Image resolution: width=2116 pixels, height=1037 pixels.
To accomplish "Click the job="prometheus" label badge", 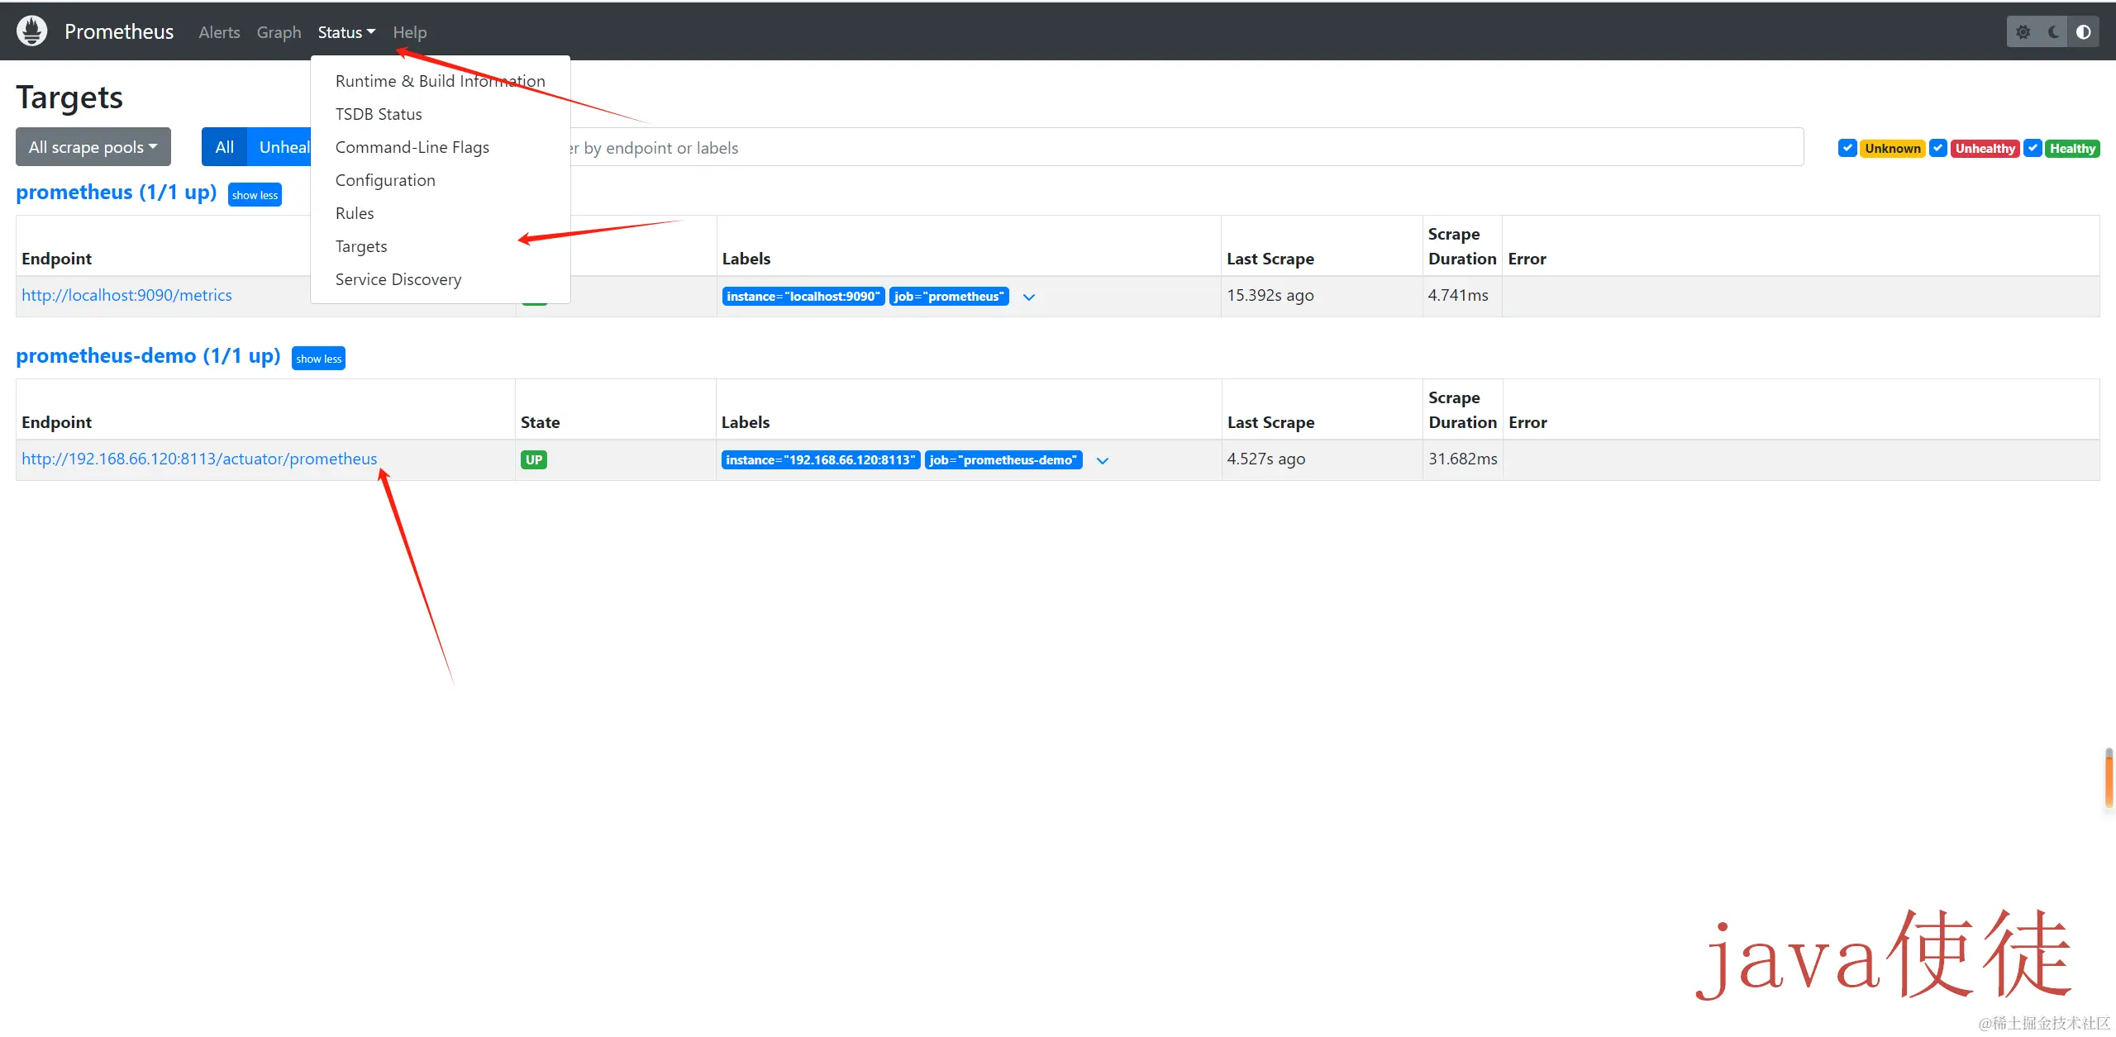I will [x=949, y=297].
